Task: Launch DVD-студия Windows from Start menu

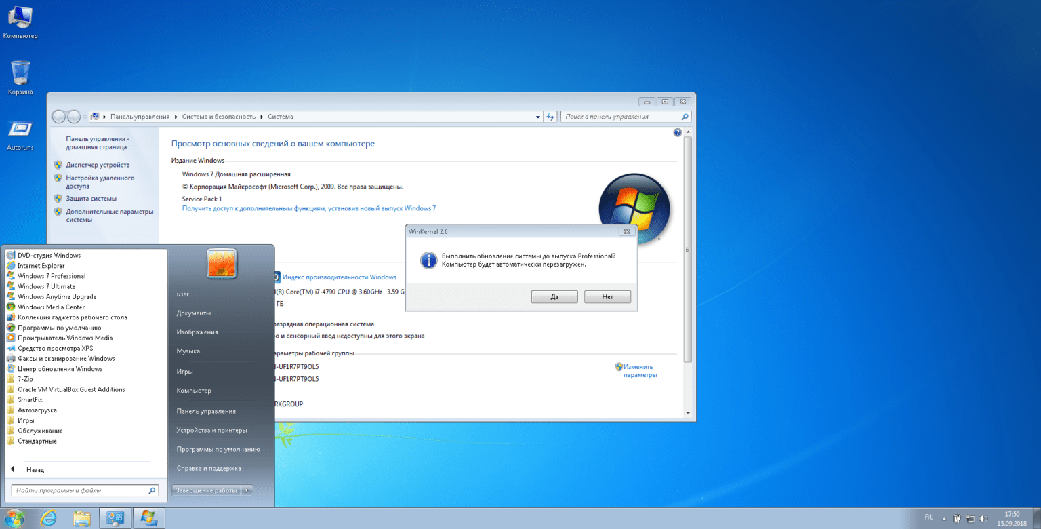Action: pos(49,256)
